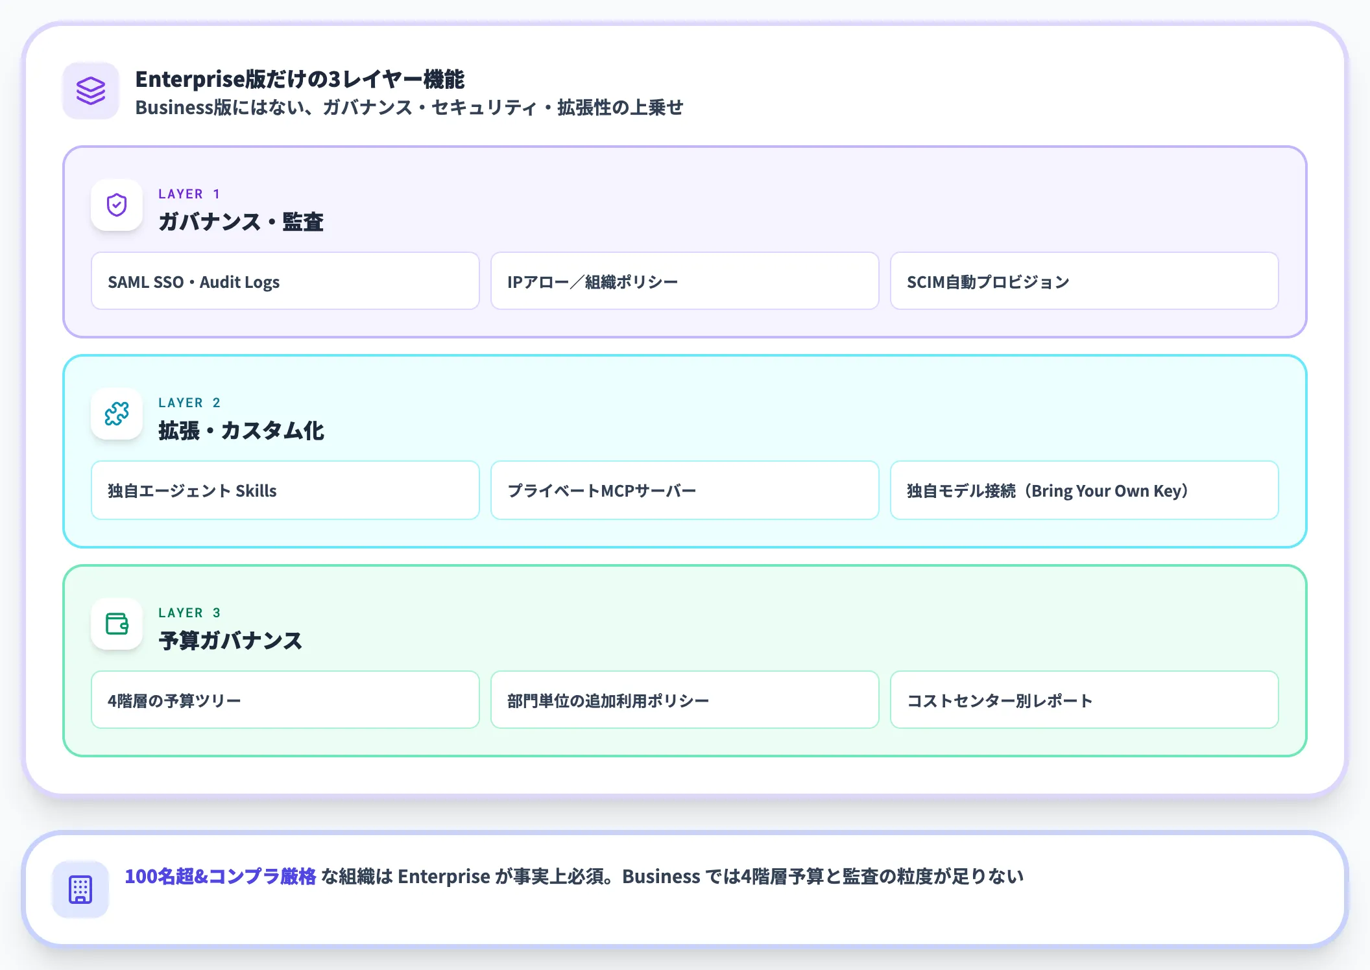Select the 4階層の予算ツリー card
Screen dimensions: 1370x970
tap(285, 700)
